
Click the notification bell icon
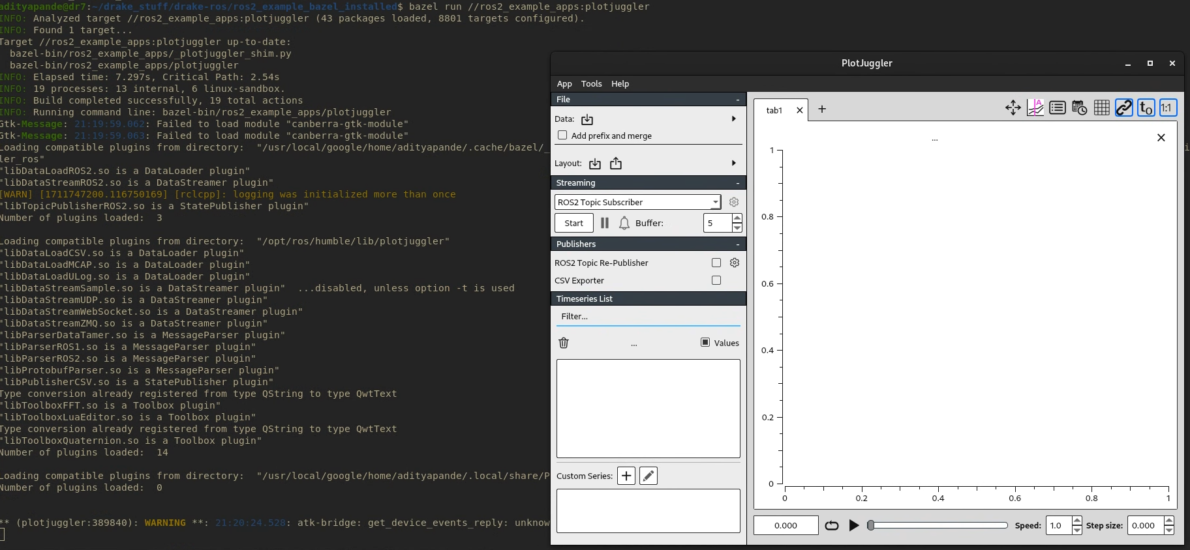point(624,223)
